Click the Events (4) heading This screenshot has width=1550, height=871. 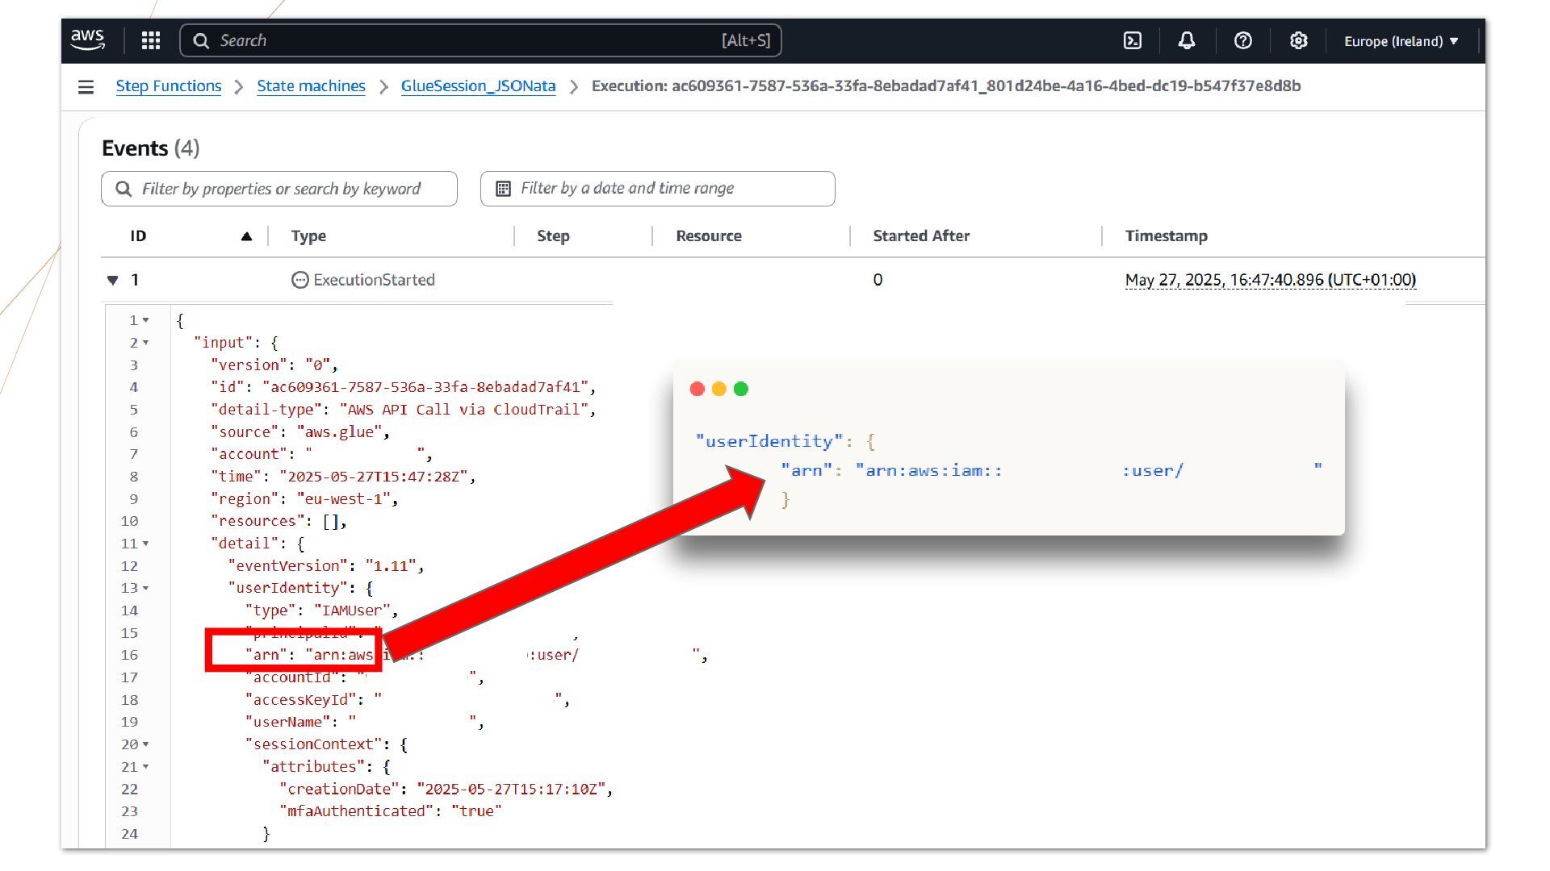point(150,148)
